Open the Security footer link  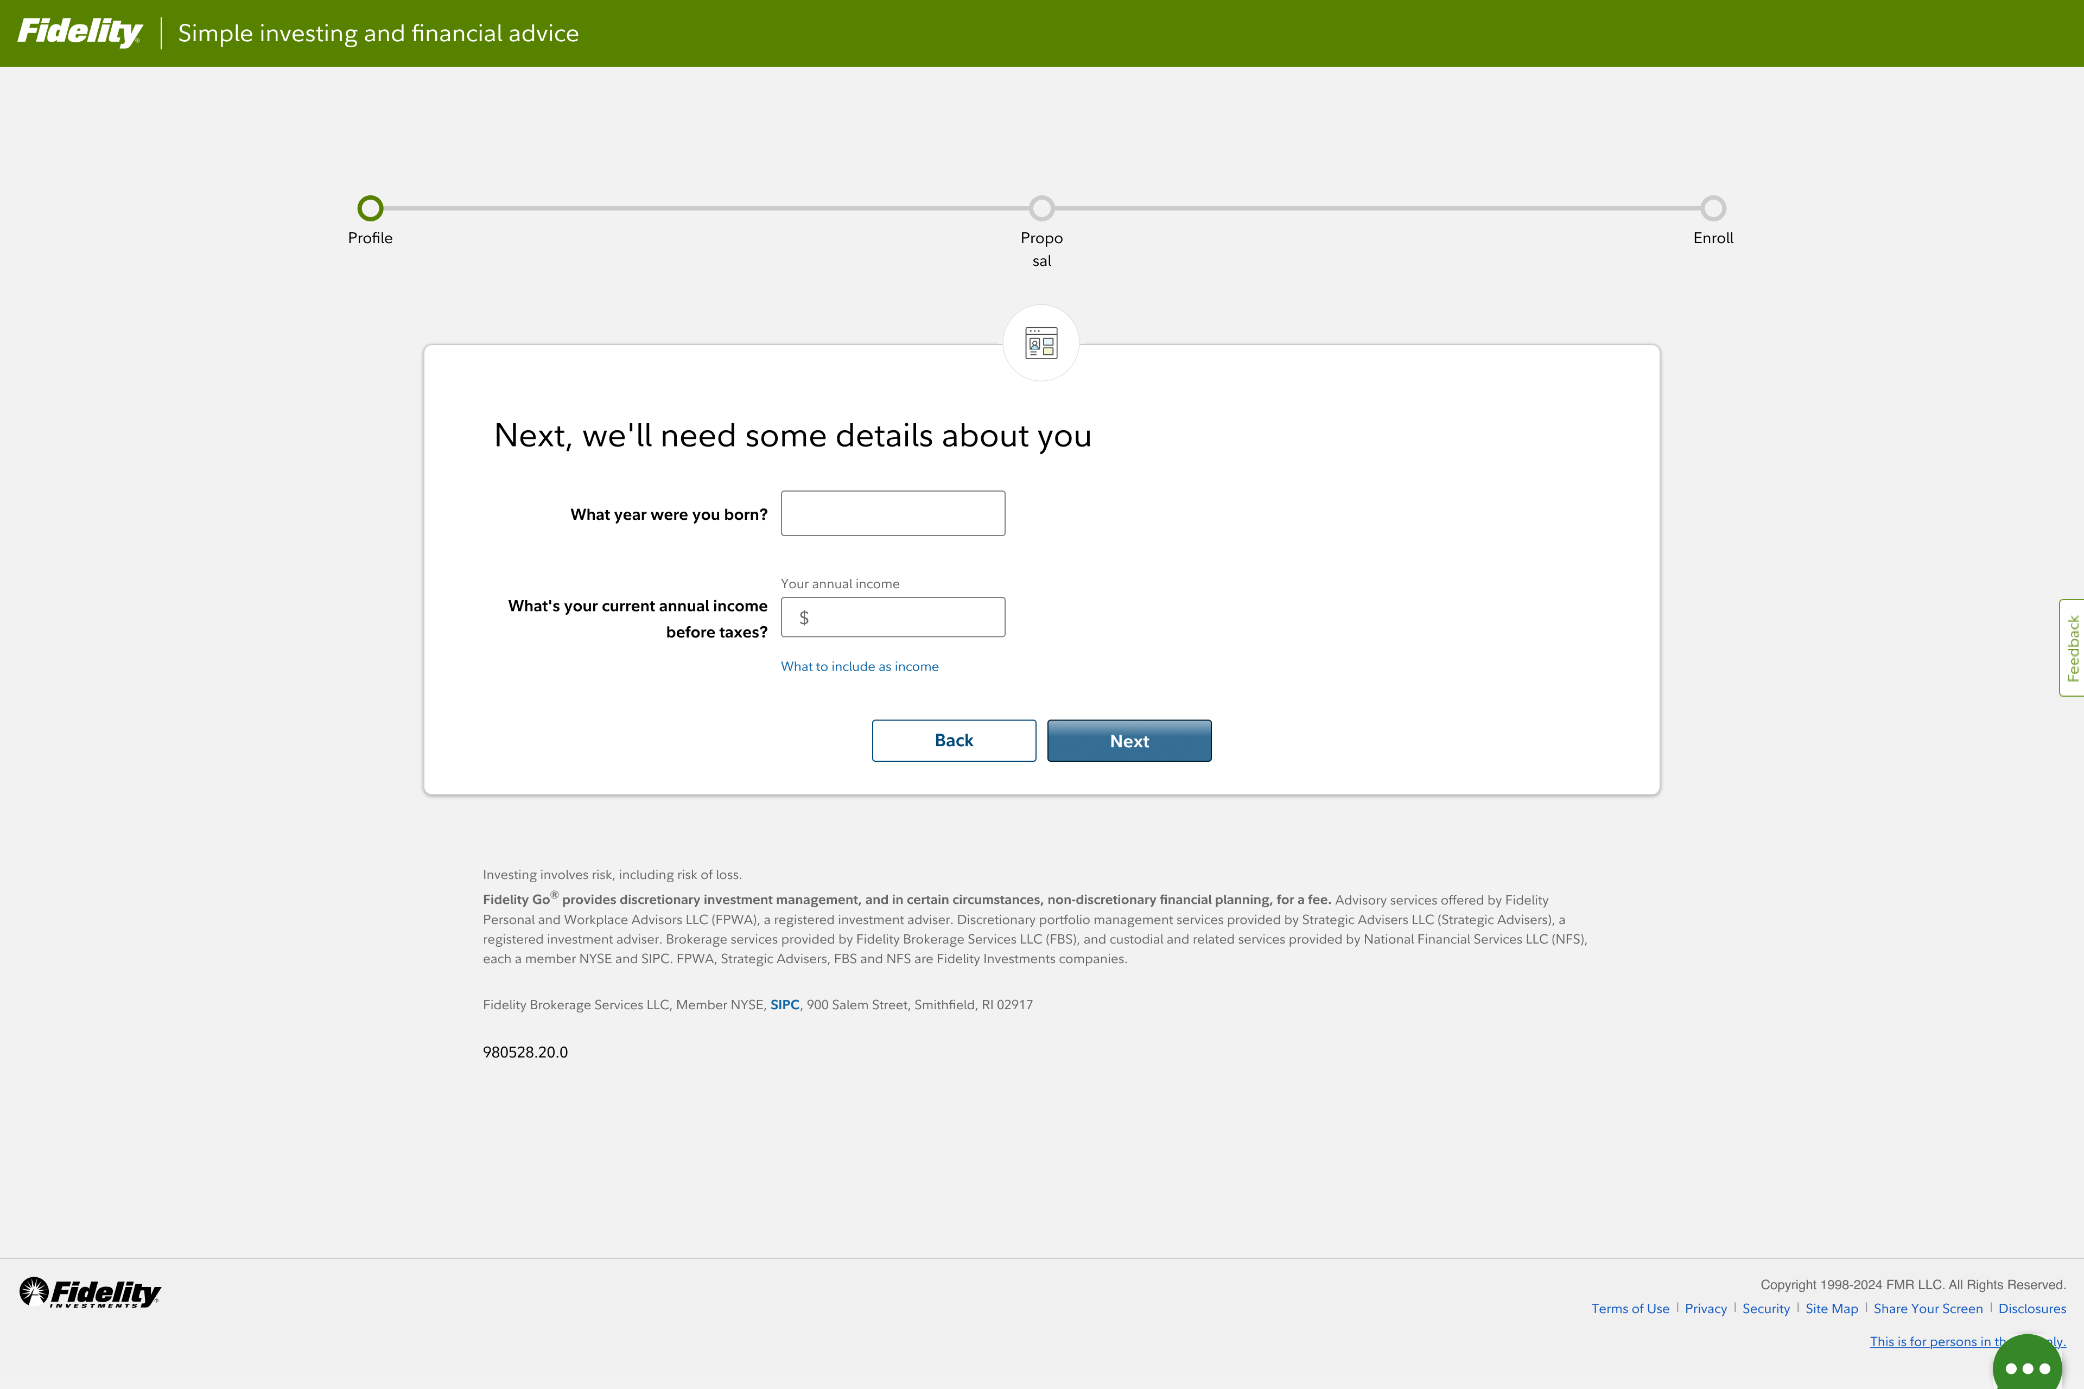click(x=1766, y=1308)
